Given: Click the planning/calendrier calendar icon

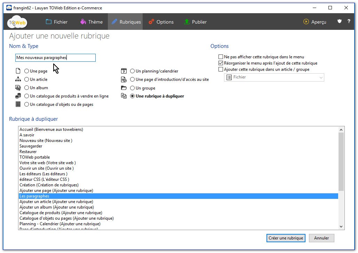Looking at the screenshot, I should tap(124, 71).
